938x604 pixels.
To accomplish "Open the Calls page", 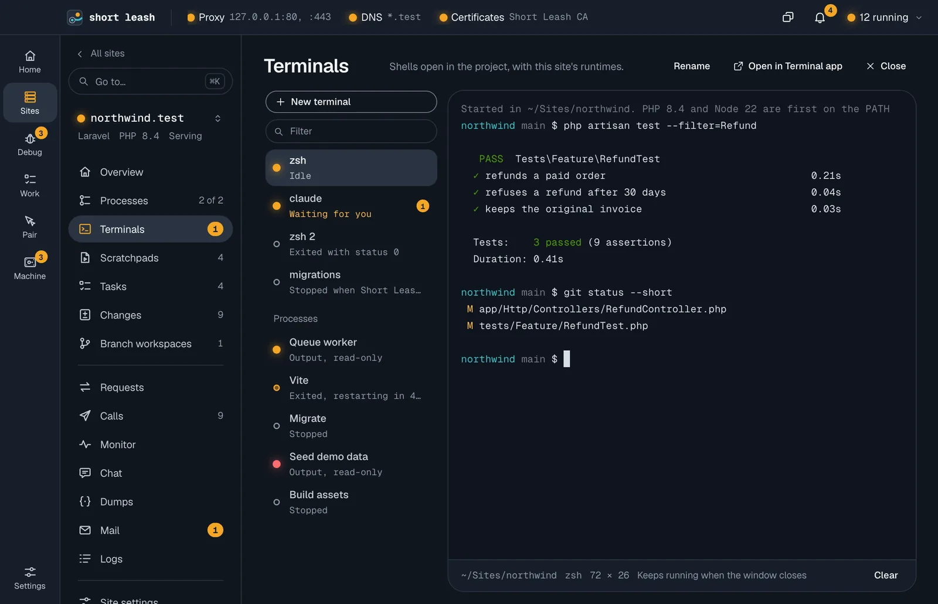I will pos(151,416).
